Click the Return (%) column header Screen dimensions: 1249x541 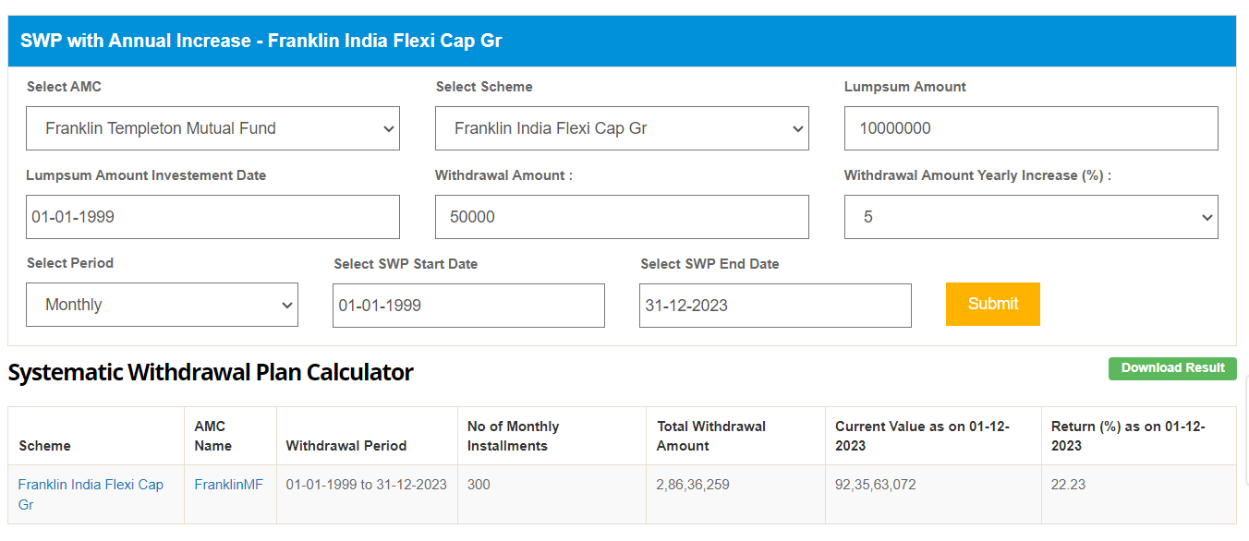1128,436
